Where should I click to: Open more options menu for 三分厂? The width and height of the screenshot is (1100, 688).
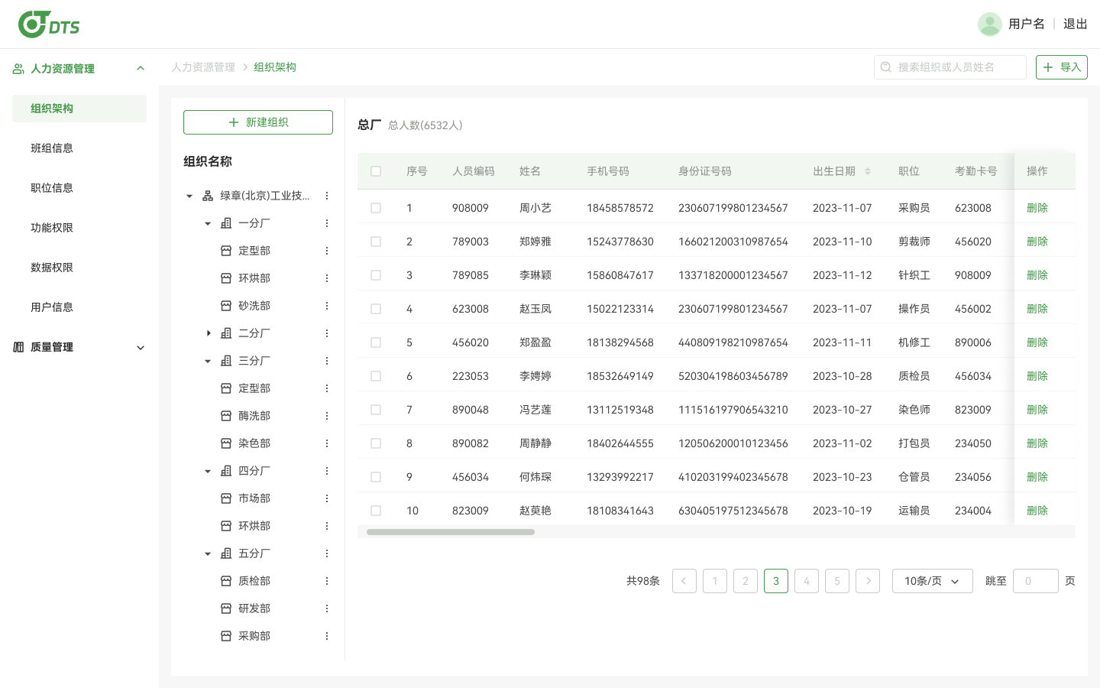pyautogui.click(x=327, y=361)
